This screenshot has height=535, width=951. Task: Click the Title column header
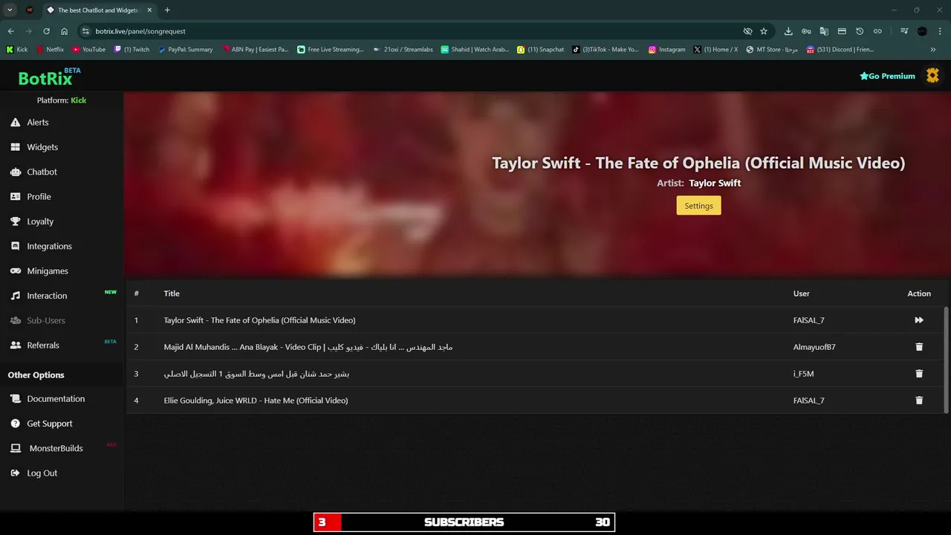(x=172, y=294)
